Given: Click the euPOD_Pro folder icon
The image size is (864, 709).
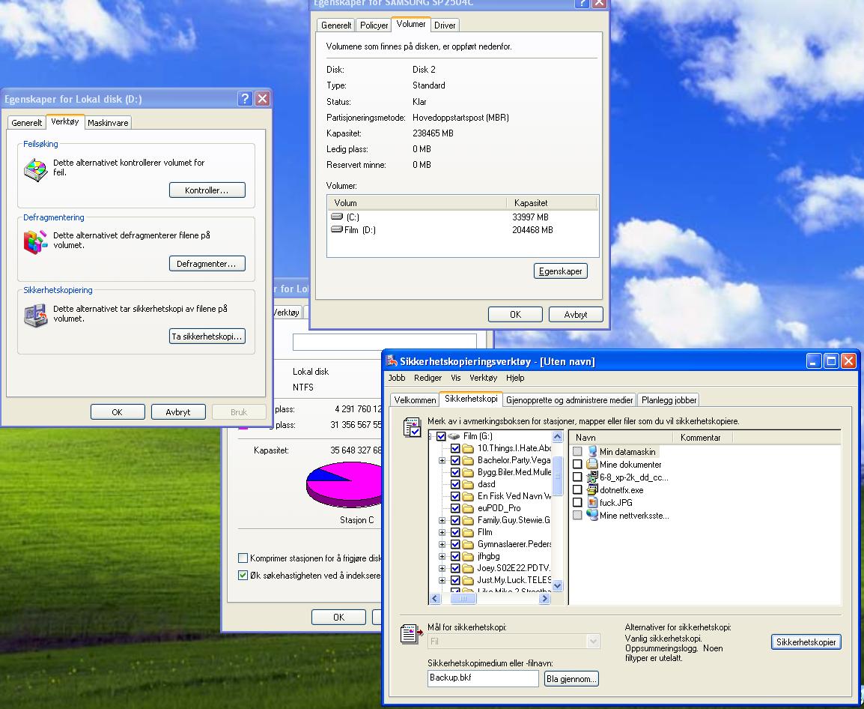Looking at the screenshot, I should click(469, 508).
